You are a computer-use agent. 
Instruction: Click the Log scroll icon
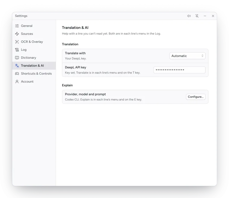pyautogui.click(x=17, y=50)
